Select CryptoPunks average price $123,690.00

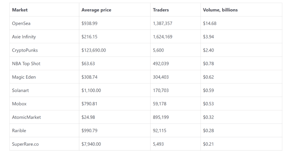(94, 50)
